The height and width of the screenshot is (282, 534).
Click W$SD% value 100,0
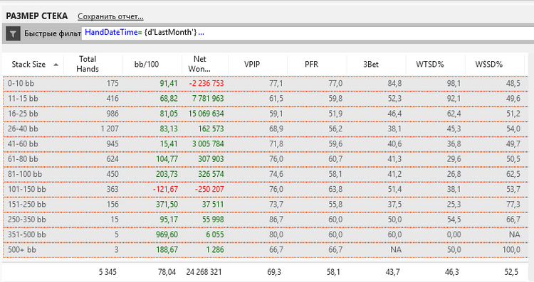(x=511, y=250)
